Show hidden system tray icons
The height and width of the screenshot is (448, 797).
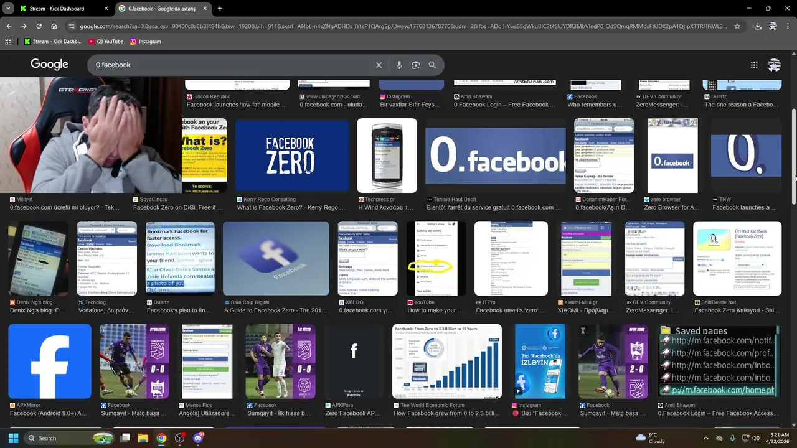tap(705, 438)
